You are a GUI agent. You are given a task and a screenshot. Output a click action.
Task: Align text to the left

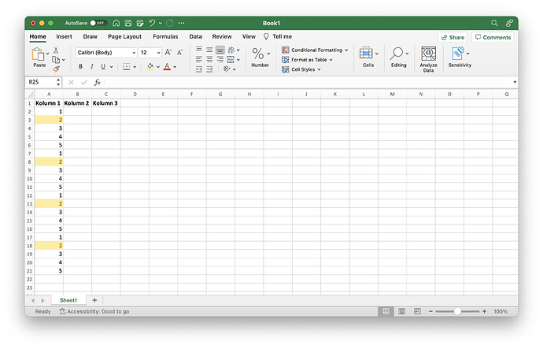(199, 59)
